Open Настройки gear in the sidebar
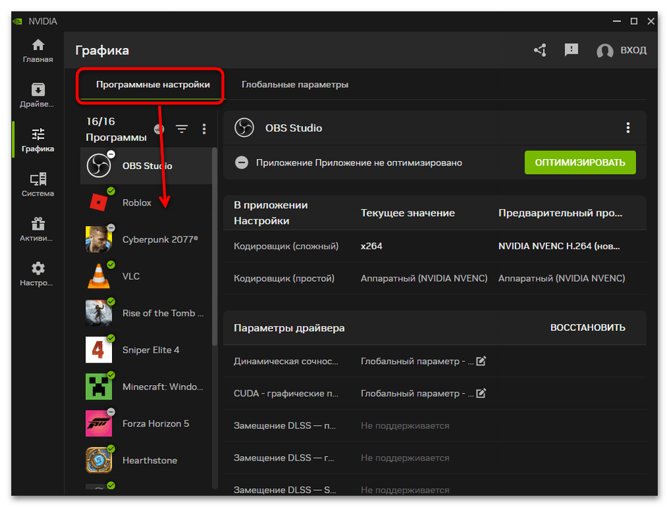The width and height of the screenshot is (669, 507). tap(37, 274)
